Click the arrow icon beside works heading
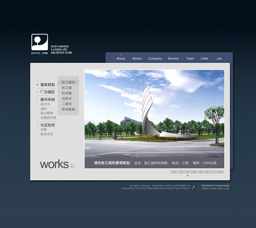256x228 pixels. coord(73,165)
